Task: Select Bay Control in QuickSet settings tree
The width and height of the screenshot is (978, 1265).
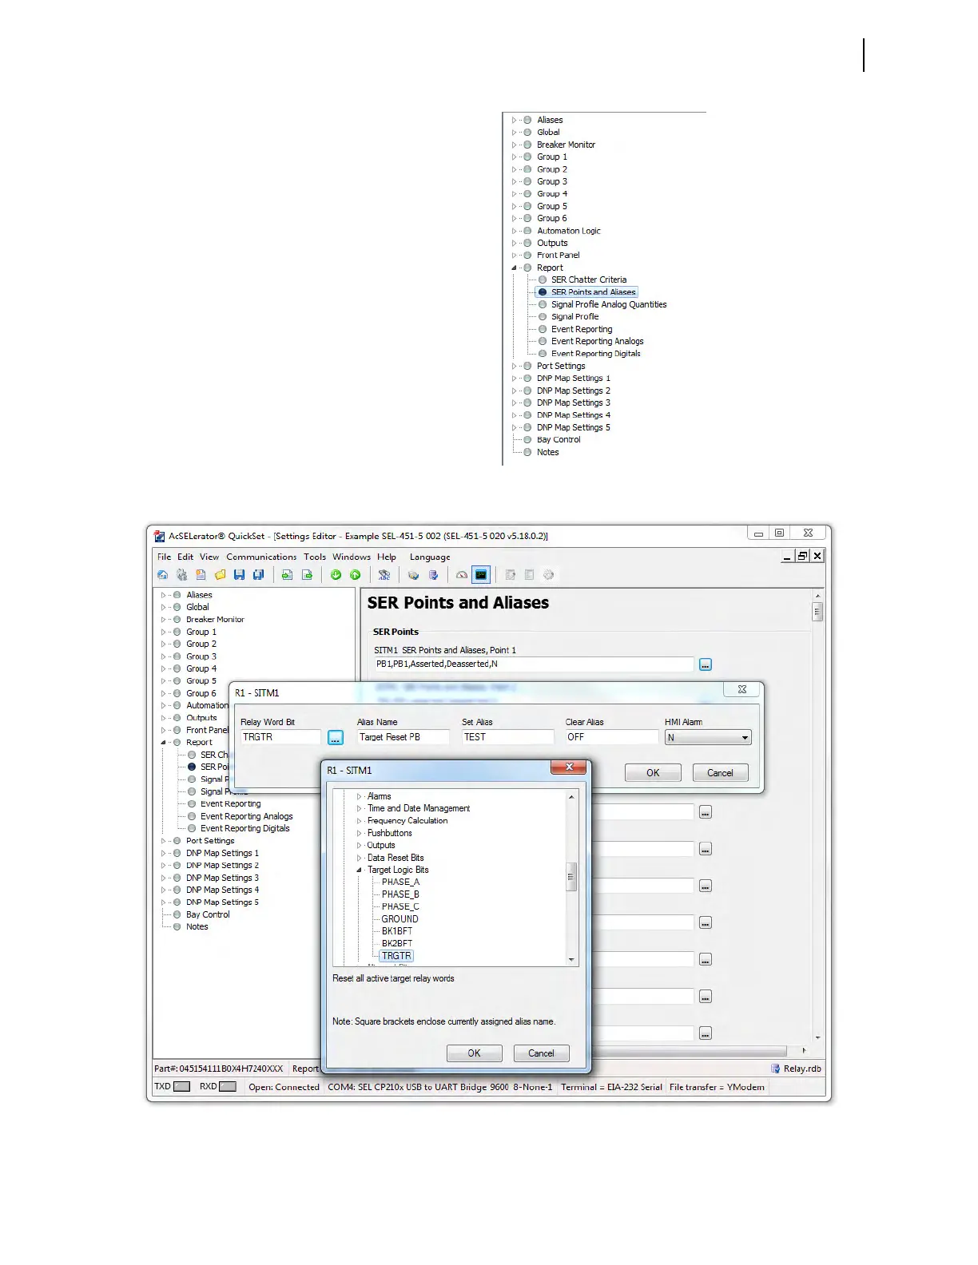Action: click(208, 915)
